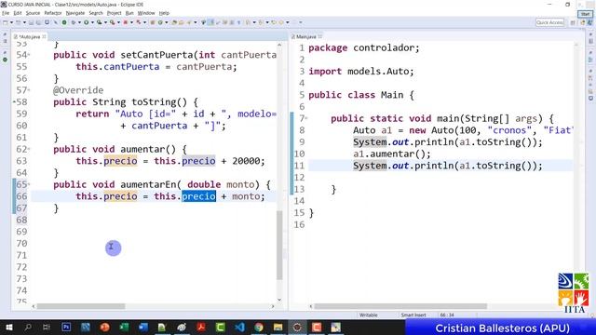Open Windows taskbar search

click(28, 327)
